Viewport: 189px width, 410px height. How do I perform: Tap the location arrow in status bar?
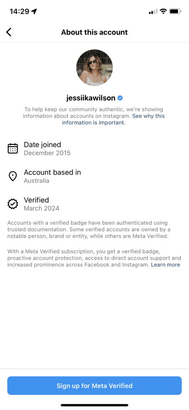coord(34,11)
